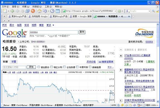Click the 网页 link in Google nav
Screen dimensions: 160x108
point(4,25)
